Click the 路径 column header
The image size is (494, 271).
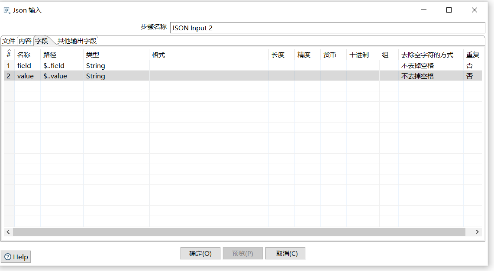click(x=62, y=55)
